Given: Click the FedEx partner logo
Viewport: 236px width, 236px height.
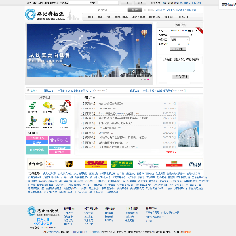Looking at the screenshot, I should point(50,164).
